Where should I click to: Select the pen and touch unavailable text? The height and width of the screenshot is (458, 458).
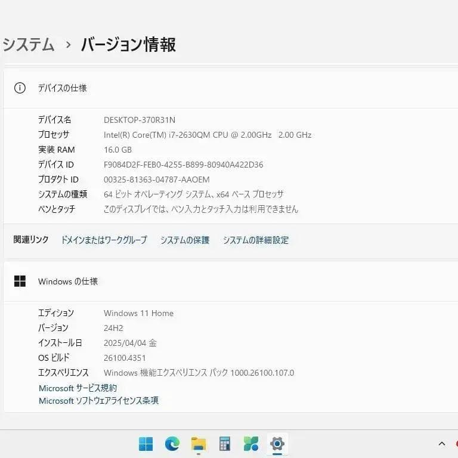(x=201, y=209)
